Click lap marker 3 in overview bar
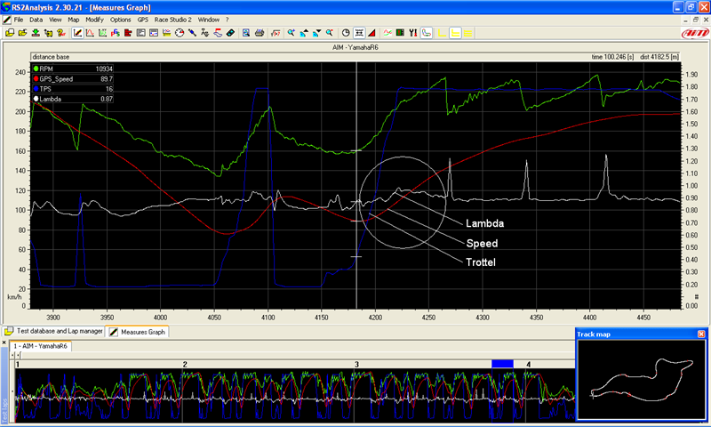This screenshot has height=427, width=711. point(357,365)
